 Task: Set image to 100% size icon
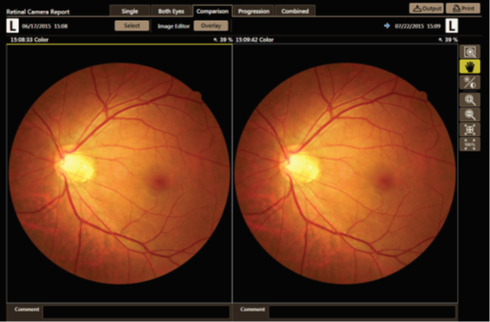(470, 144)
